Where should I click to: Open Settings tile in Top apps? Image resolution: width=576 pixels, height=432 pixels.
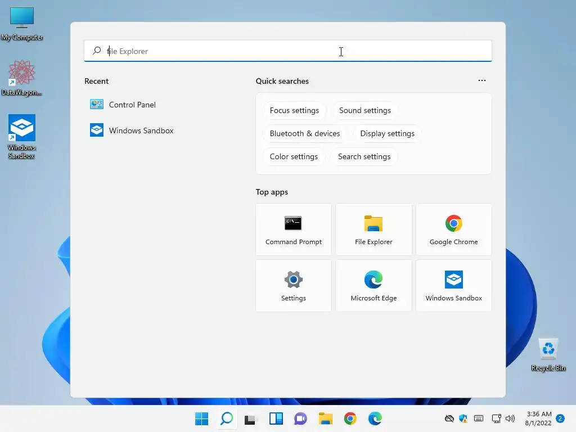click(293, 286)
